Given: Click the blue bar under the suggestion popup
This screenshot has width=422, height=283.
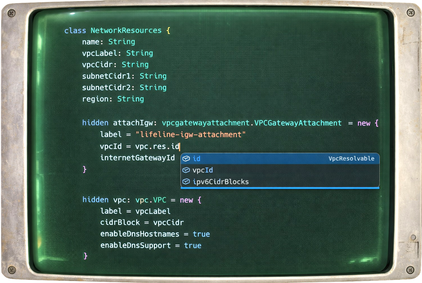Looking at the screenshot, I should coord(280,188).
